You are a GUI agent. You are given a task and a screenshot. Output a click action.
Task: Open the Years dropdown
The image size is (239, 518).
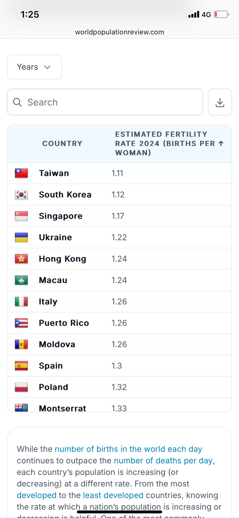pos(34,67)
